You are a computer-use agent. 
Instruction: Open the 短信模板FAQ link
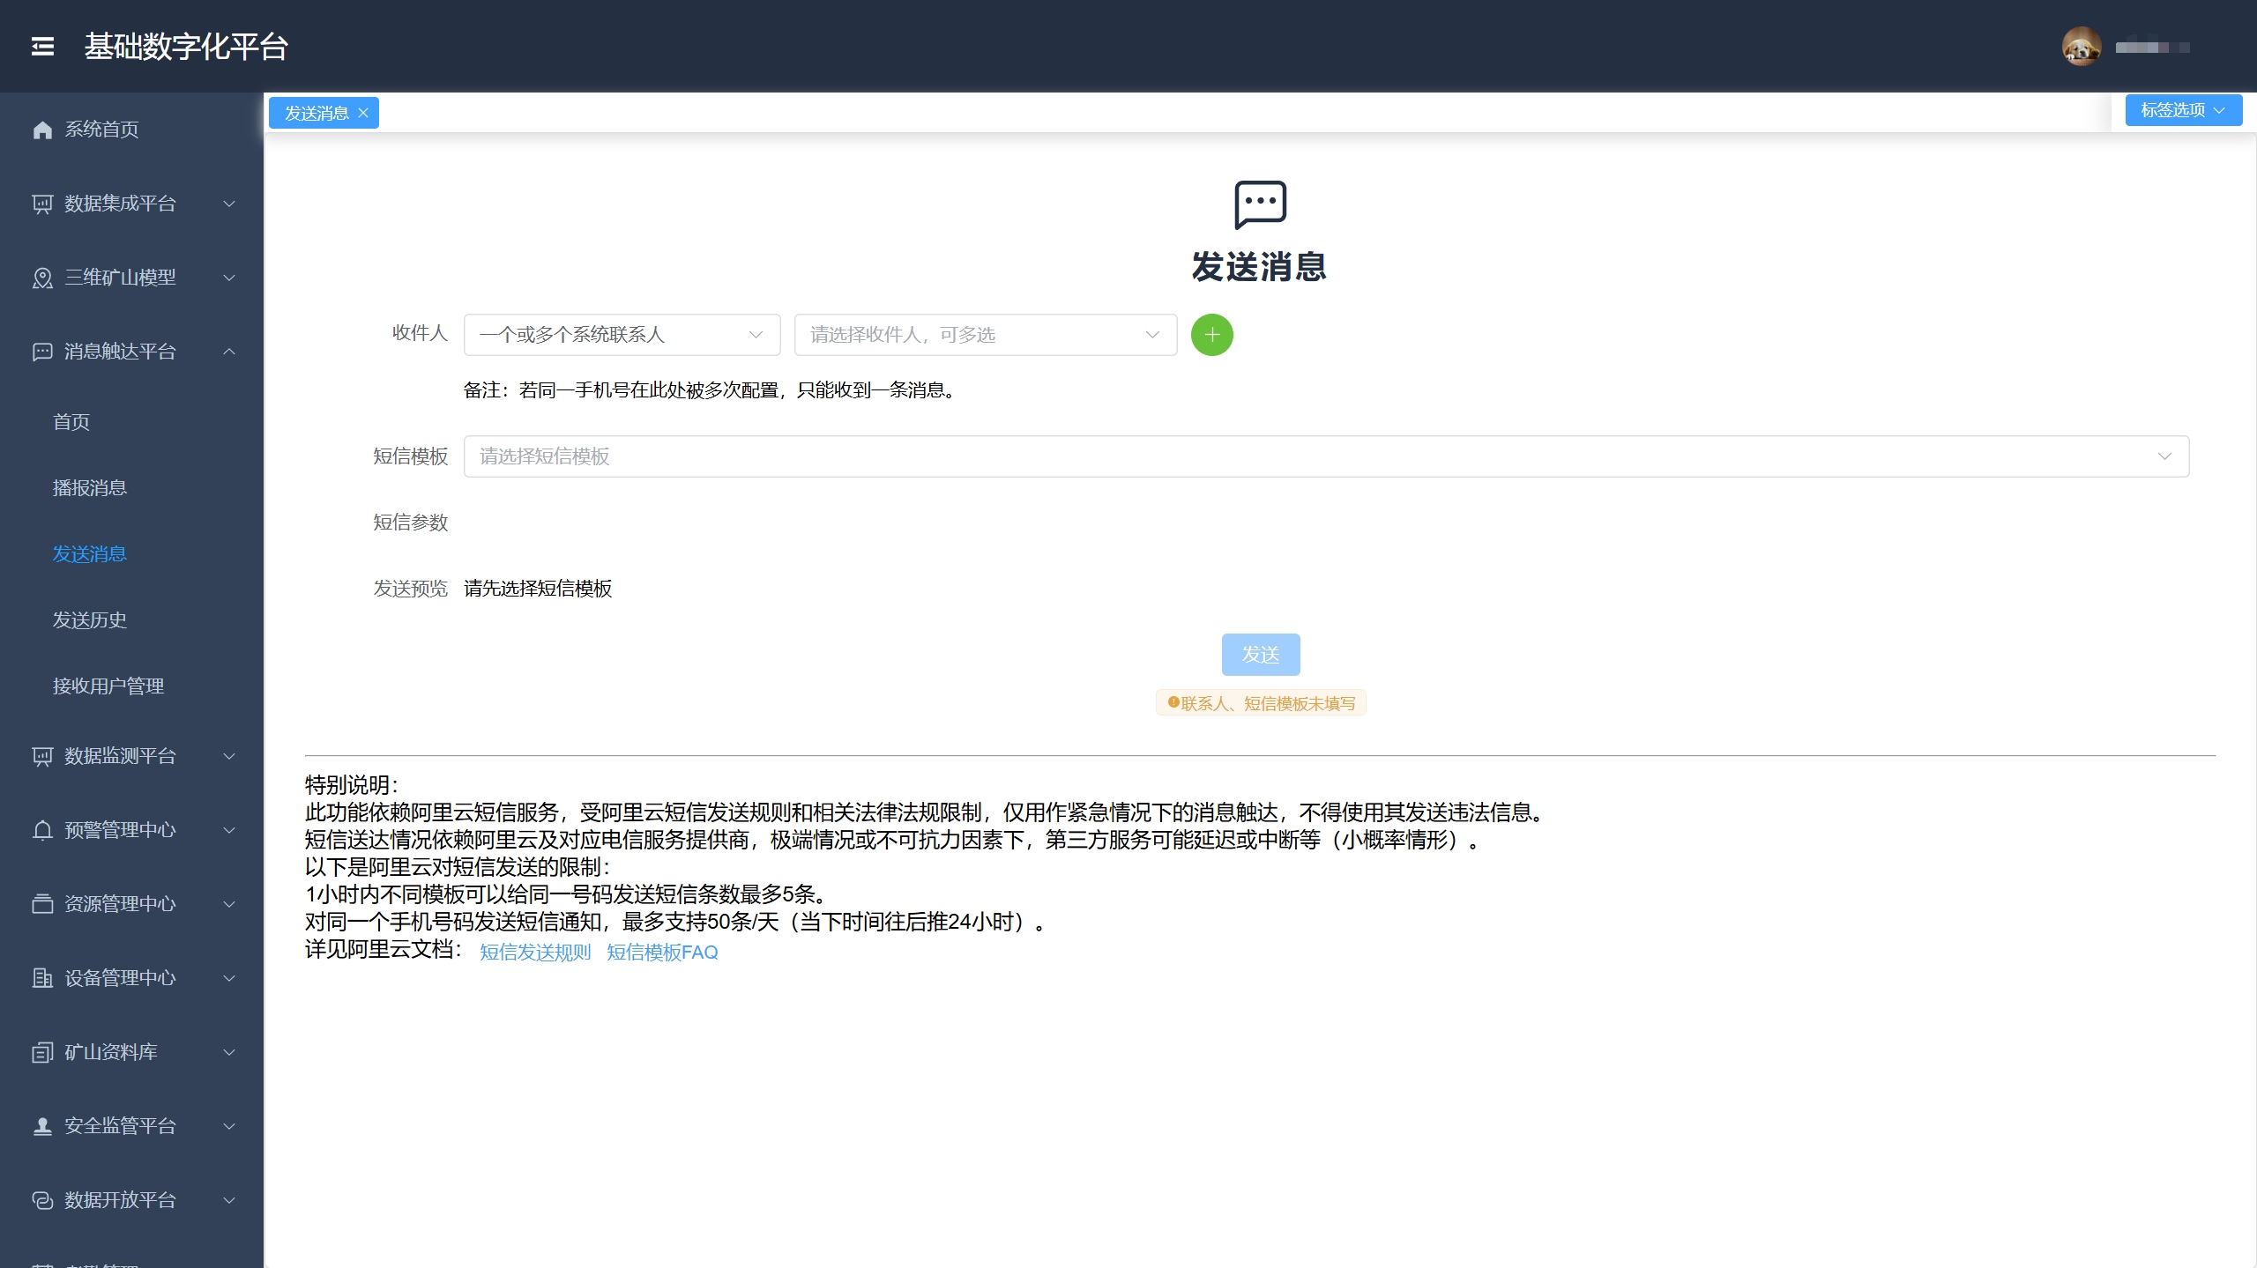point(662,953)
